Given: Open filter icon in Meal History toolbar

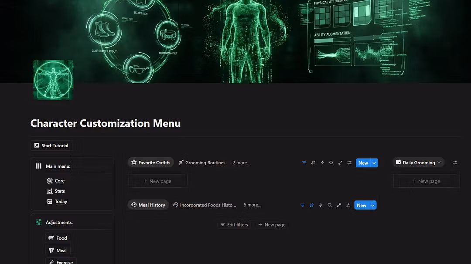Looking at the screenshot, I should click(x=303, y=205).
